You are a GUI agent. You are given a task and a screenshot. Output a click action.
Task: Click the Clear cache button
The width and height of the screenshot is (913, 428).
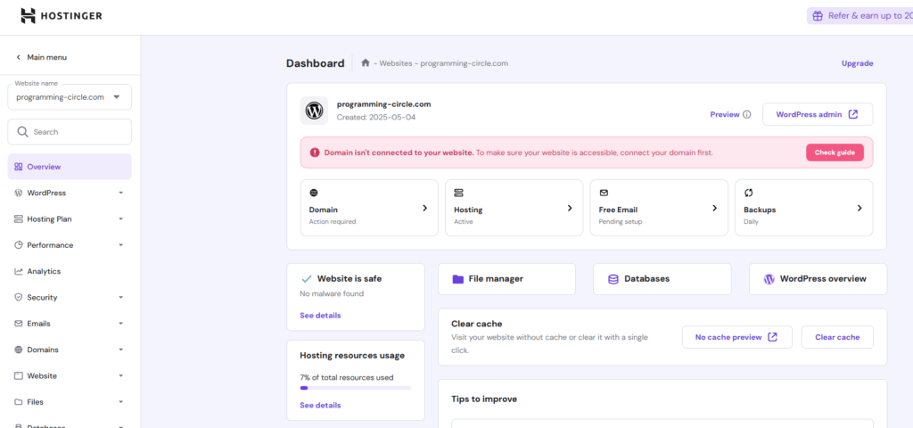(x=836, y=337)
